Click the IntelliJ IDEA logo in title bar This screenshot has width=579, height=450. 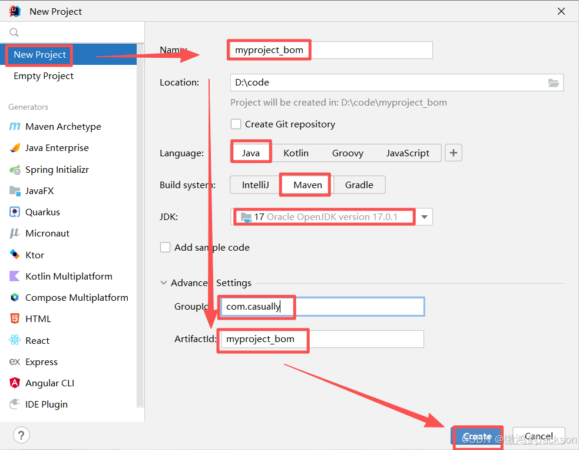point(15,11)
